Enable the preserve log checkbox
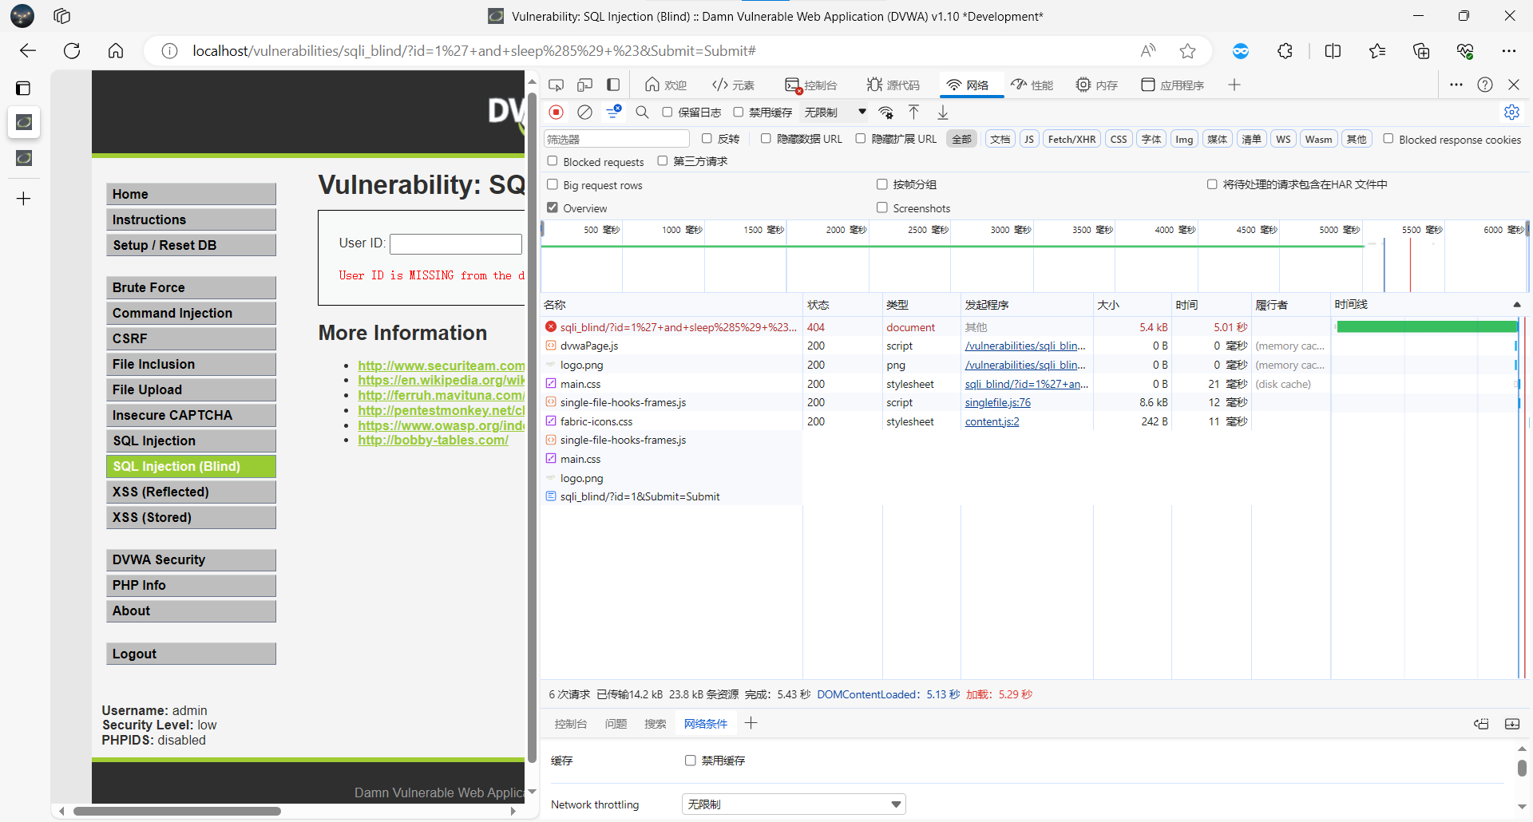Screen dimensions: 1533x822 [667, 113]
